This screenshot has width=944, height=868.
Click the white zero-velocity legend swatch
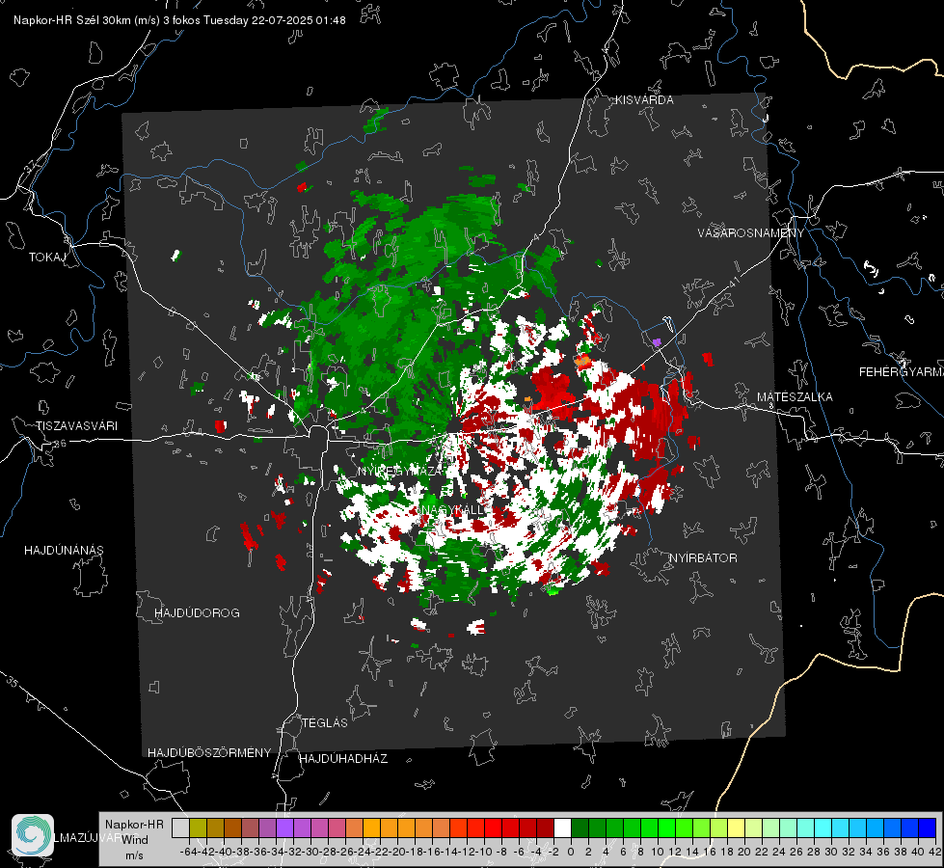562,827
